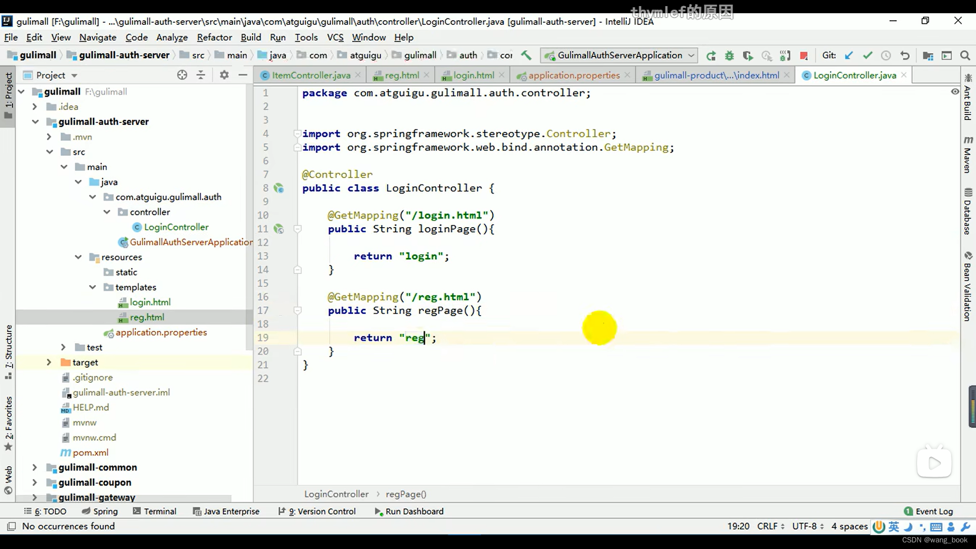Switch to the login.html editor tab
This screenshot has height=549, width=976.
point(473,75)
